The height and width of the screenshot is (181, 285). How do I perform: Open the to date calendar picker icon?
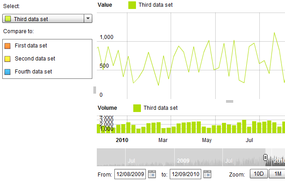[x=207, y=174]
